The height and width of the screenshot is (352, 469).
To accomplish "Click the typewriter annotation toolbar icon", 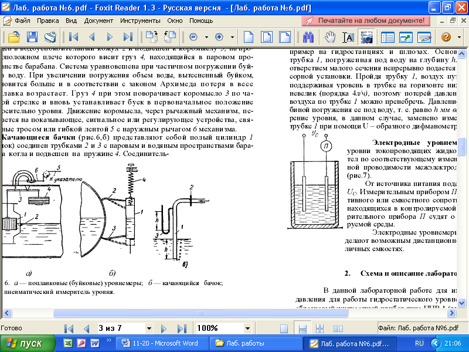I will coord(424,37).
